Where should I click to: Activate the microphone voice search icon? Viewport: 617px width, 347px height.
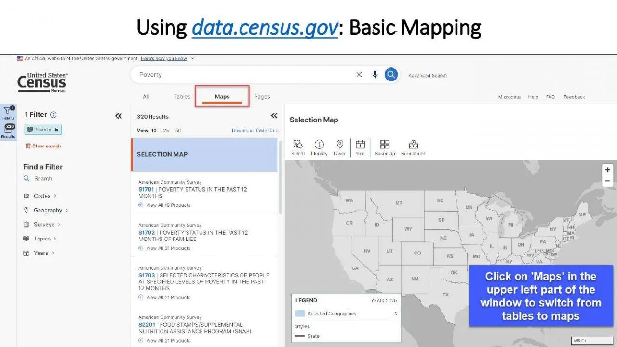coord(375,74)
